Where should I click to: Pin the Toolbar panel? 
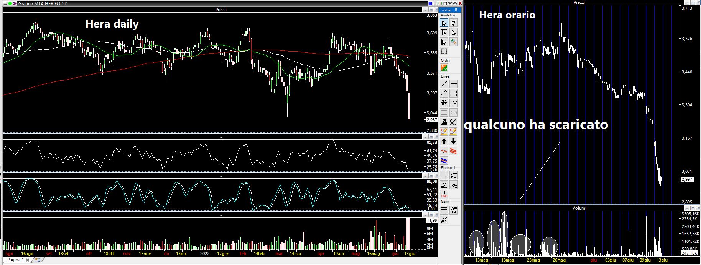(x=456, y=10)
